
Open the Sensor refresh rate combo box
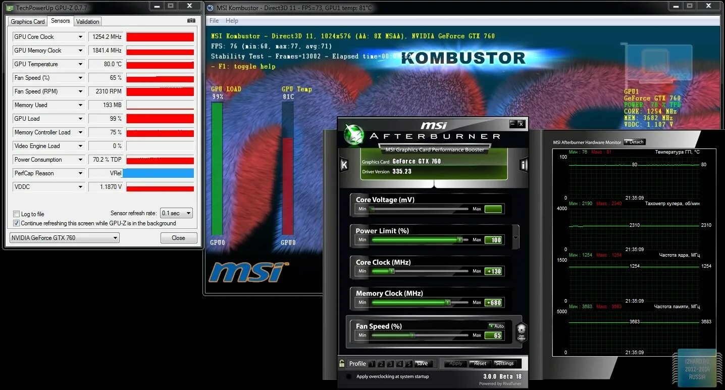(176, 213)
